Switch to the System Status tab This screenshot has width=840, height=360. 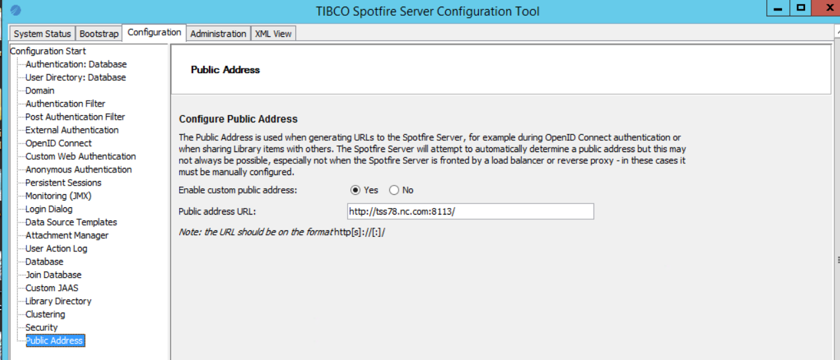pos(42,34)
